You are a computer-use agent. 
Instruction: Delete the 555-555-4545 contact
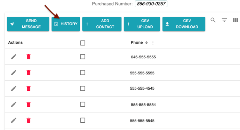point(29,88)
